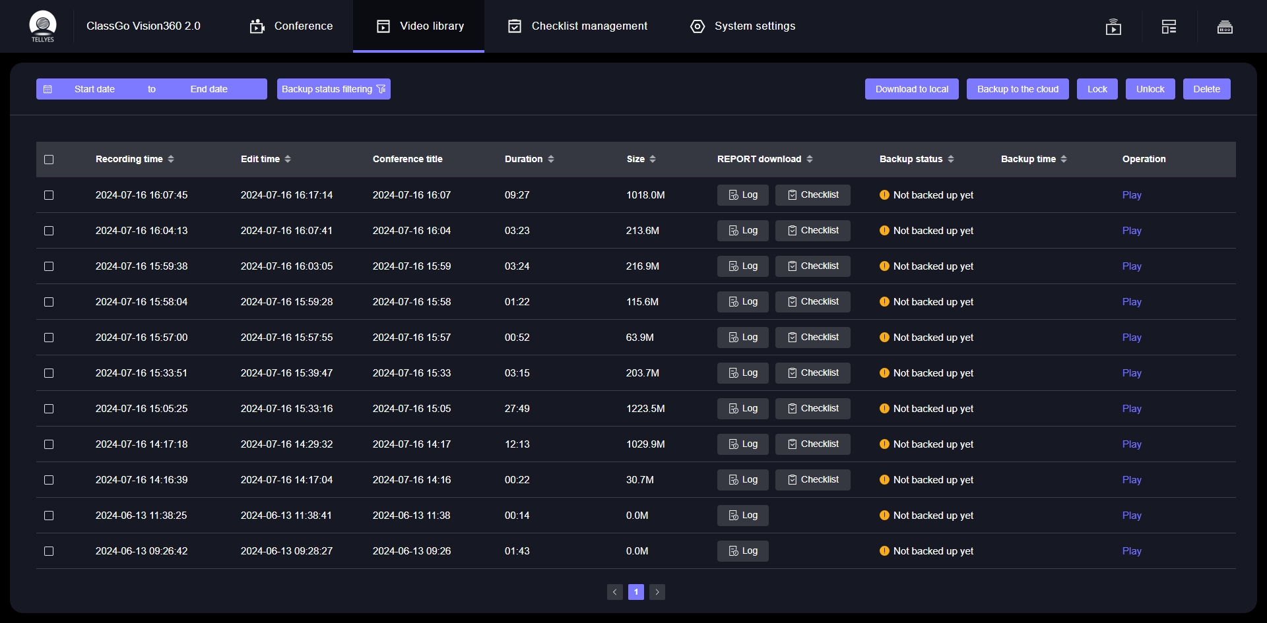Screen dimensions: 1267x623
Task: Play the 2024-07-16 15:57:00 recording
Action: [x=1131, y=338]
